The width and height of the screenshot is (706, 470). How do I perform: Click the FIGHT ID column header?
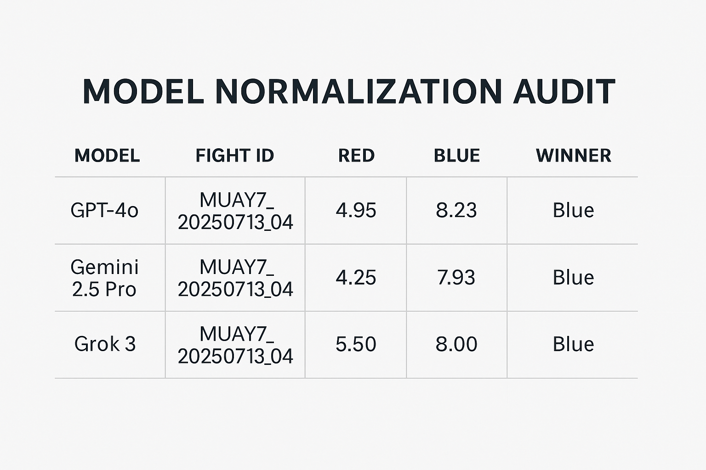click(235, 156)
